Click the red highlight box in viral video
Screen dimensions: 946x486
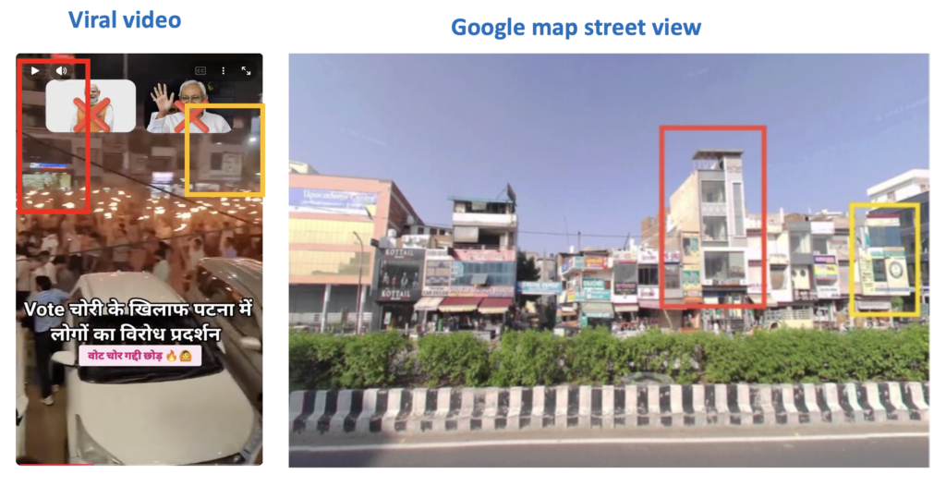pos(54,136)
